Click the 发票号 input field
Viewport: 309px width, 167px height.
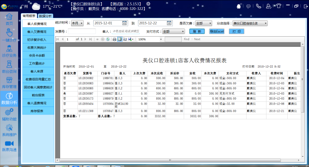pos(82,31)
